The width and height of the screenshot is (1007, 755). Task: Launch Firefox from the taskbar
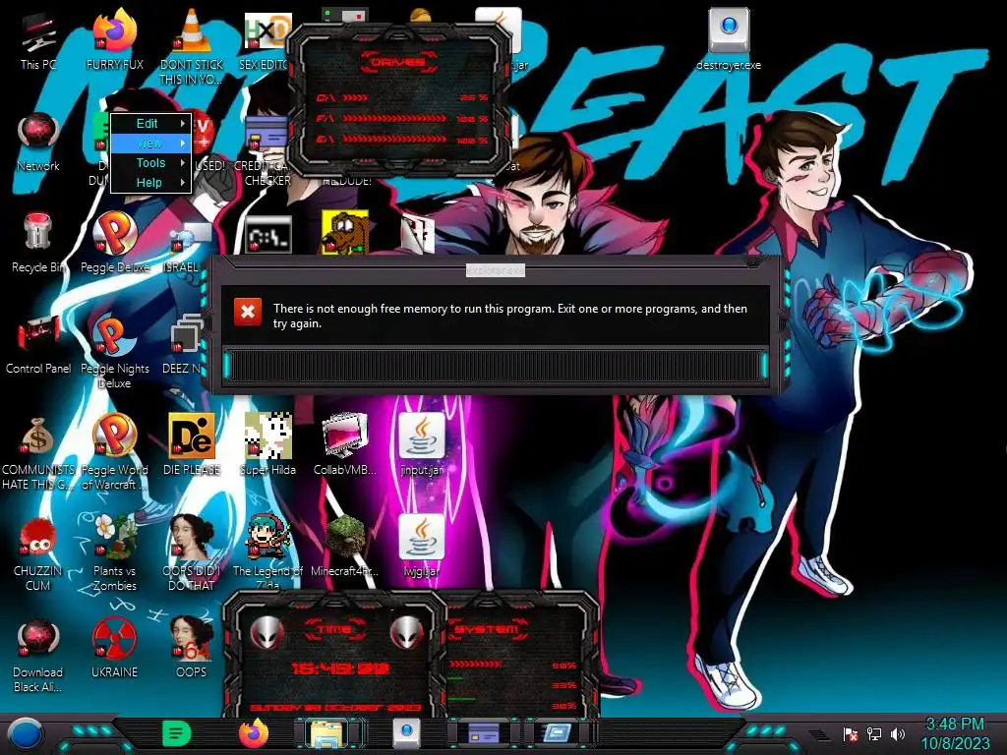point(254,733)
